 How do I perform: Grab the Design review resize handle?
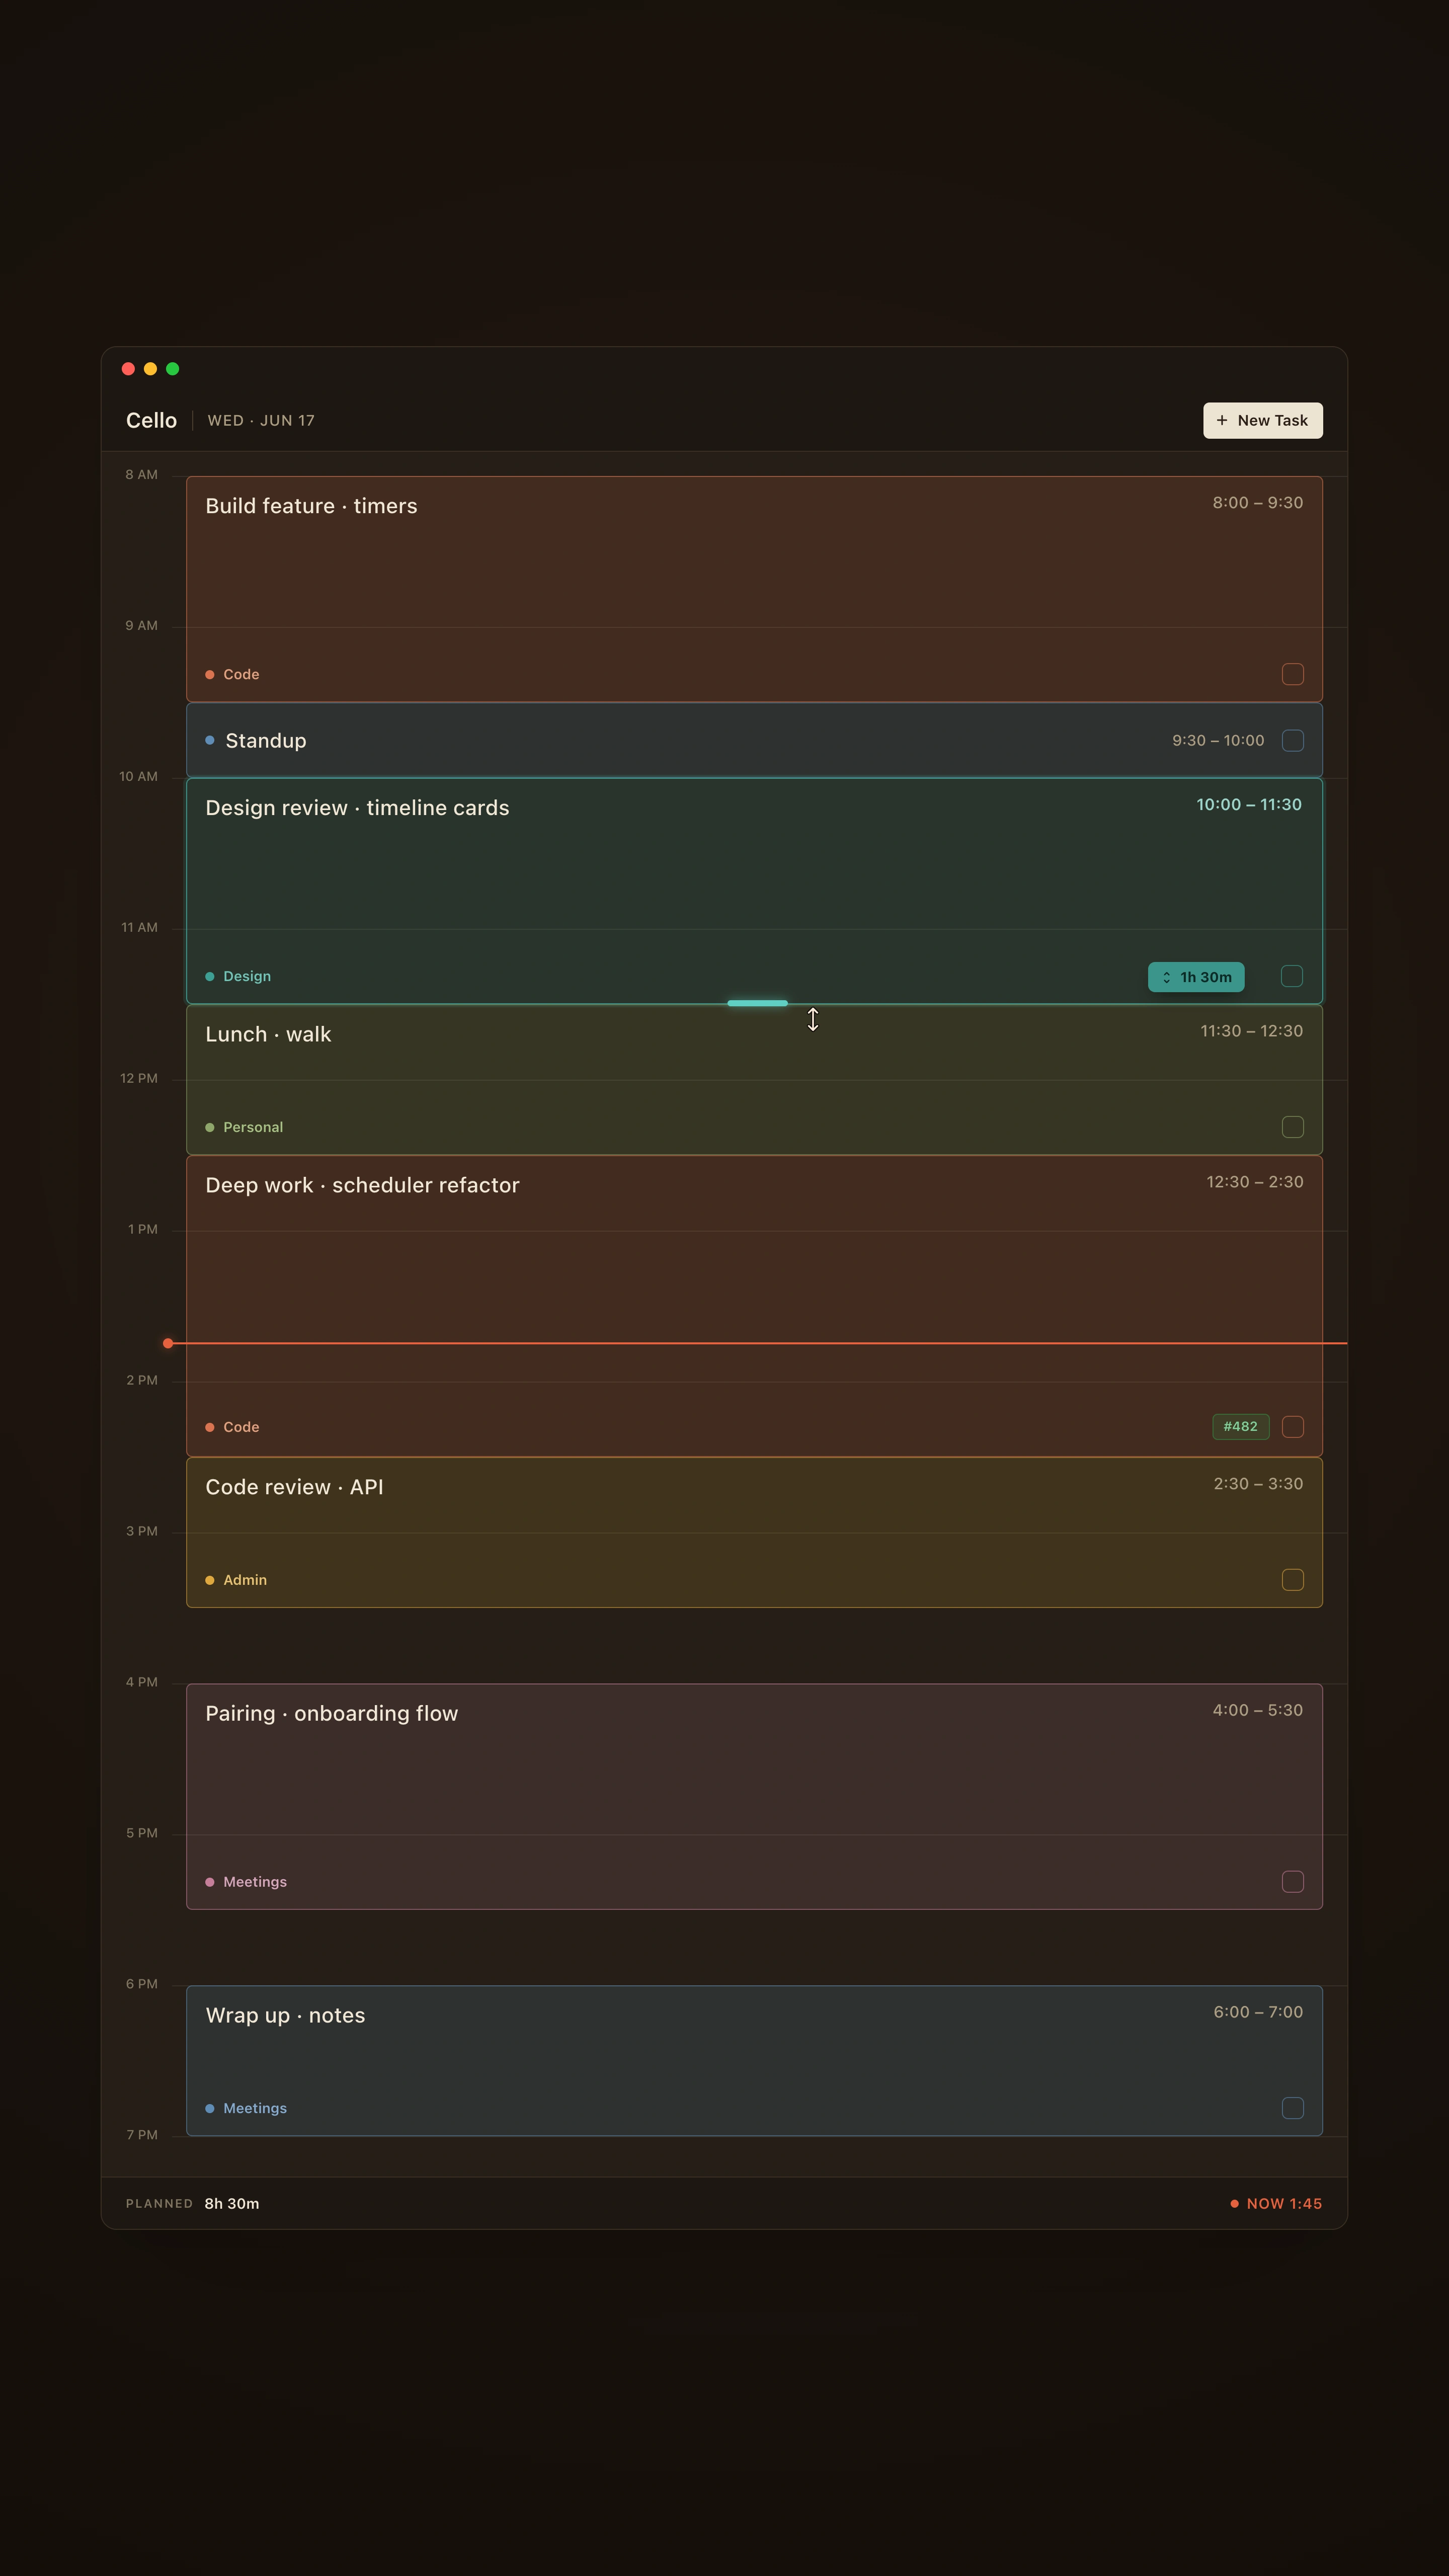[757, 1002]
